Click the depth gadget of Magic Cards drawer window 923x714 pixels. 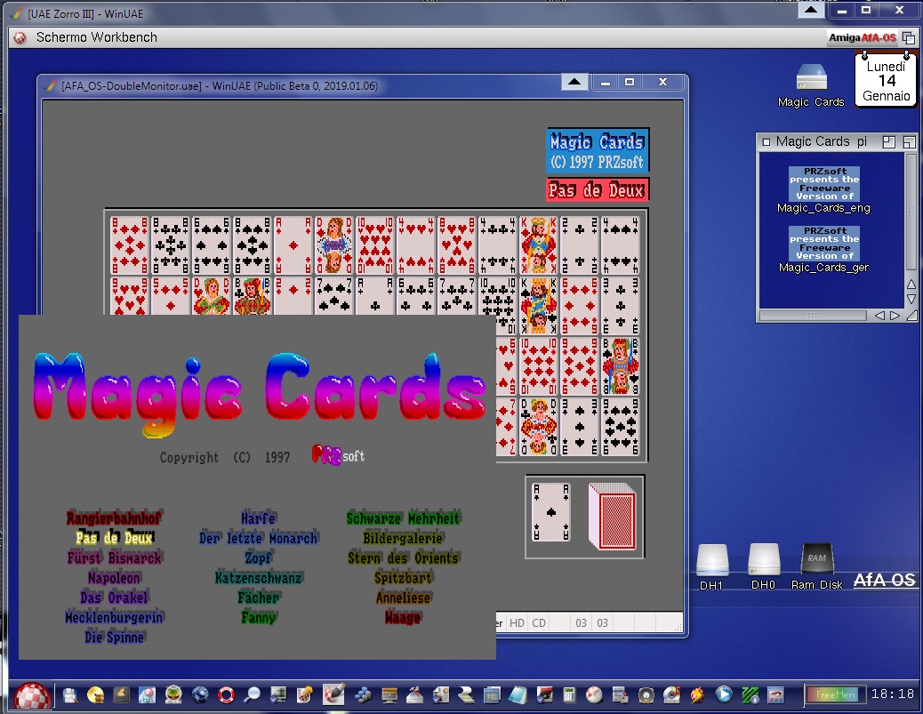pos(909,141)
